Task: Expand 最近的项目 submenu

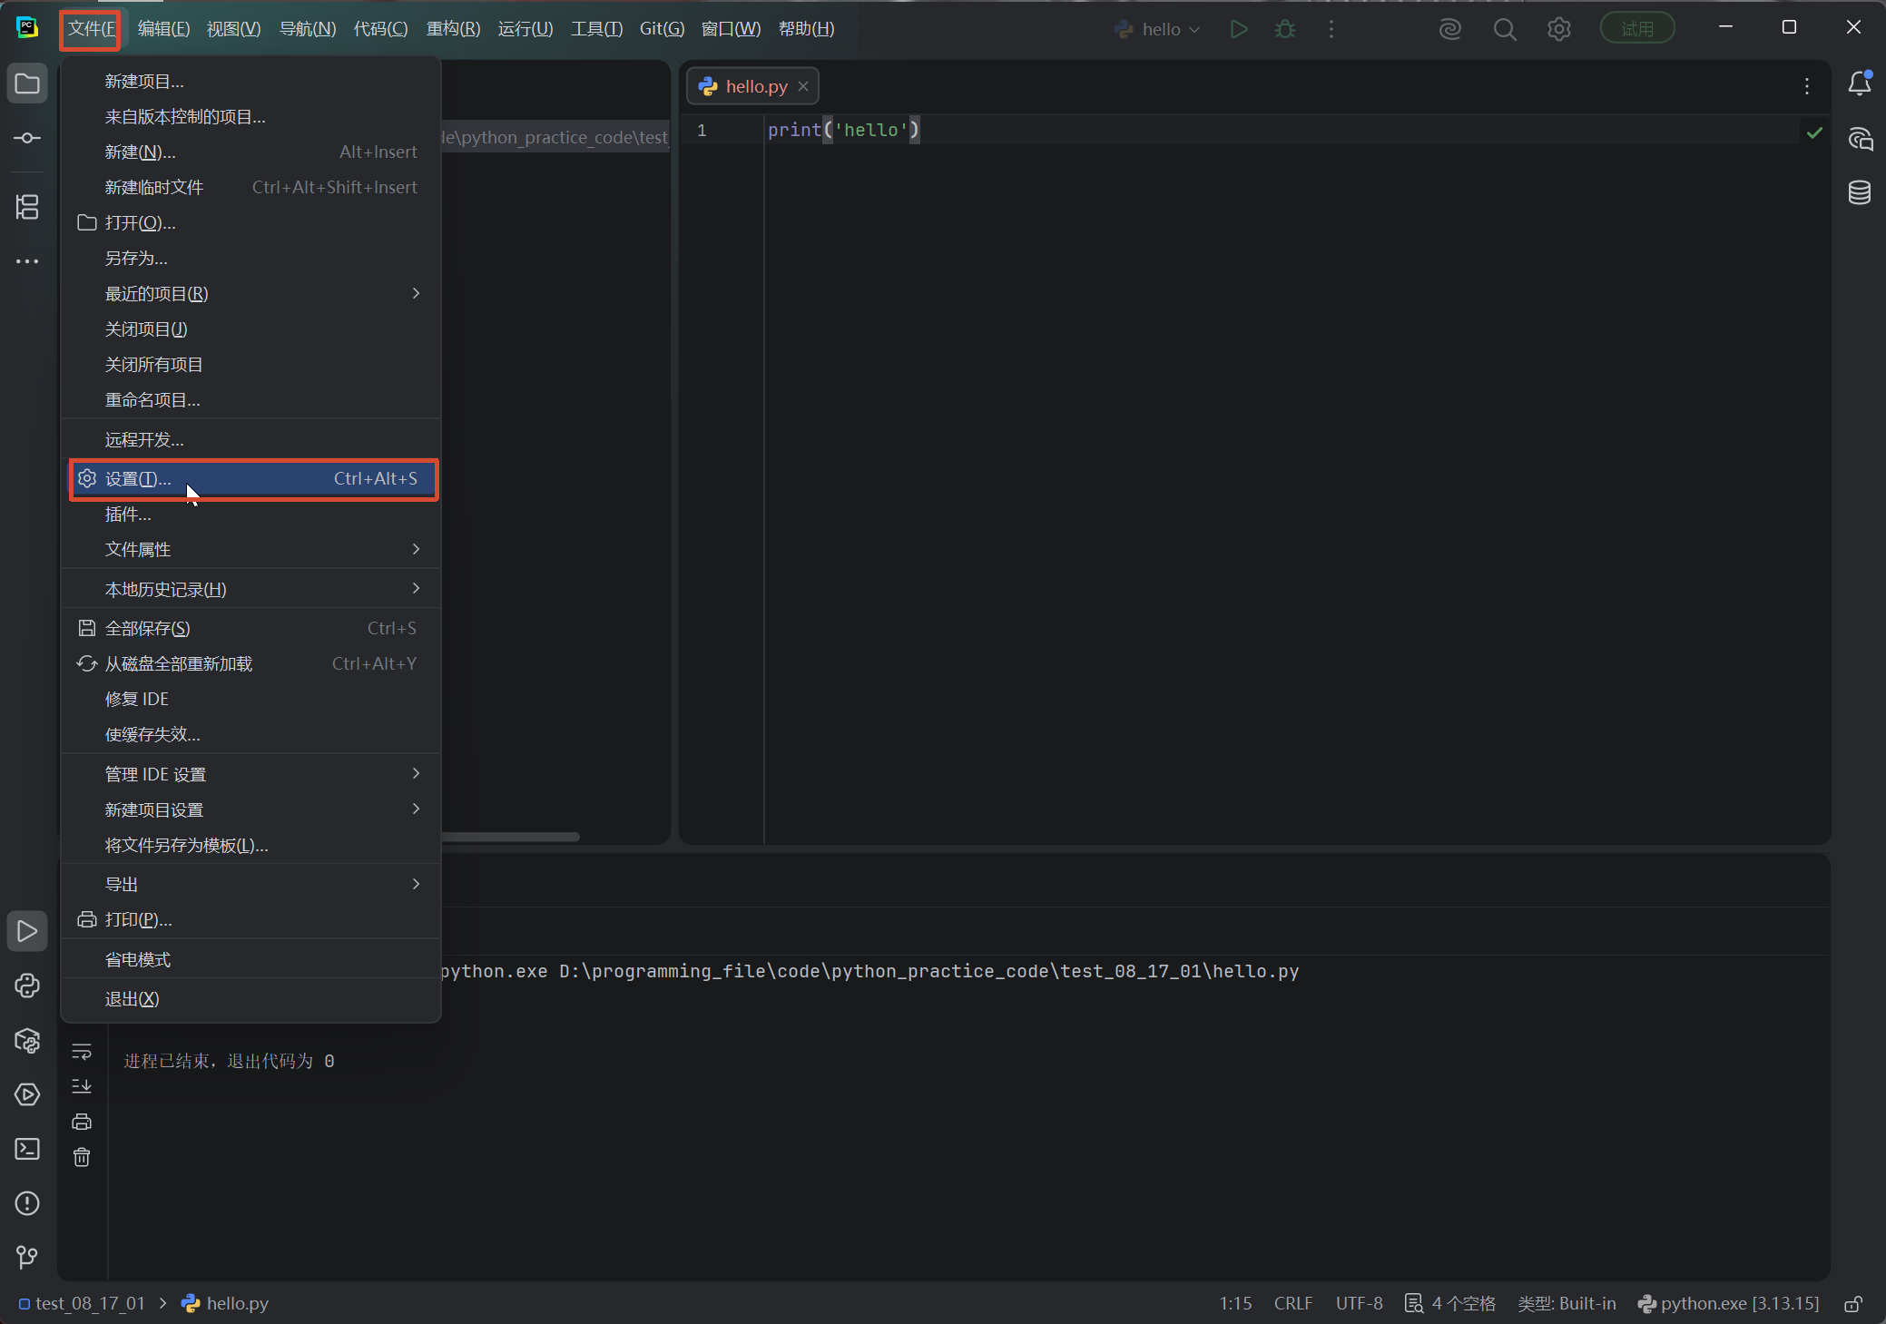Action: 250,294
